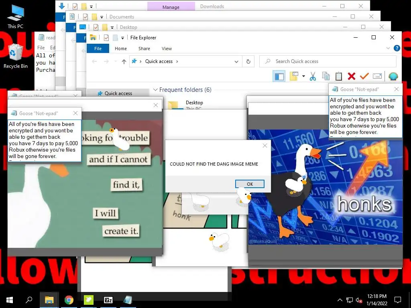Image resolution: width=411 pixels, height=308 pixels.
Task: Click the clipboard Paste toolbar icon
Action: (339, 76)
